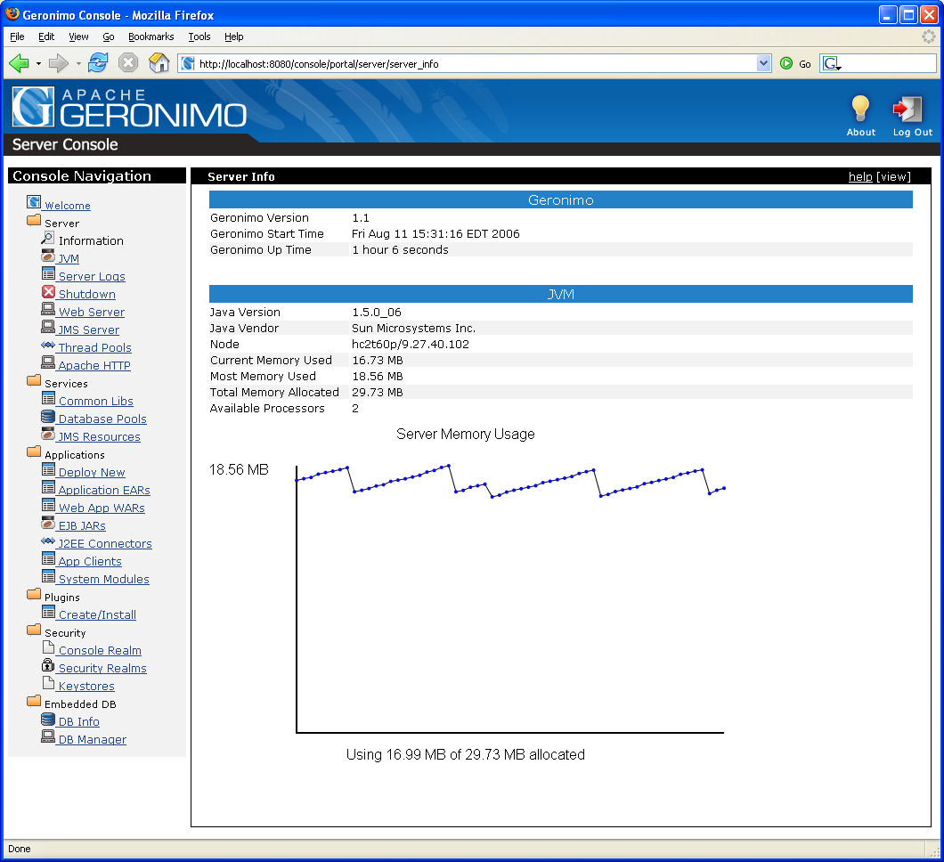Go to the Home page icon
Viewport: 944px width, 862px height.
[x=159, y=62]
